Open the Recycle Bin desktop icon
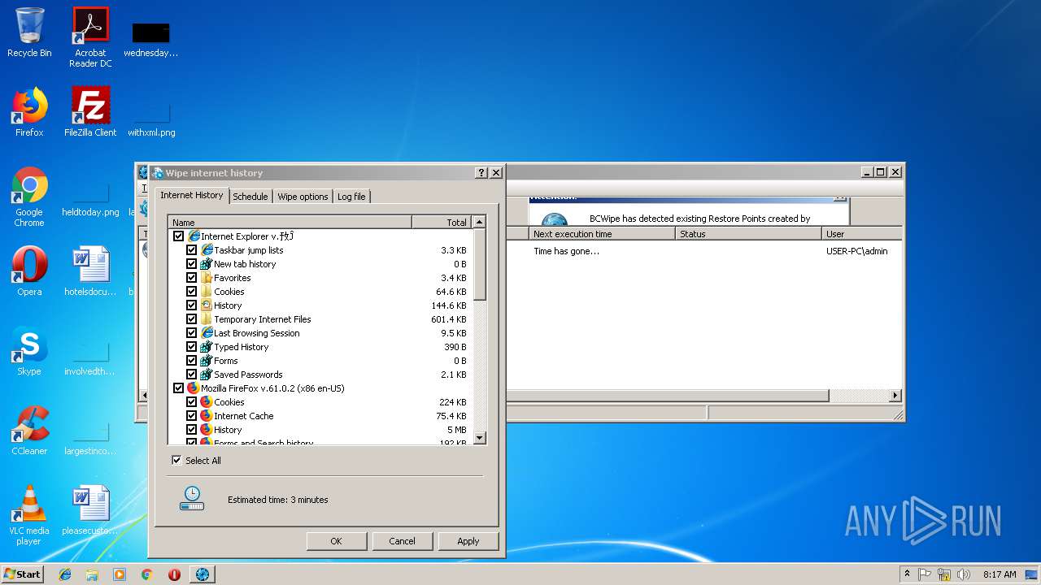 pos(29,32)
